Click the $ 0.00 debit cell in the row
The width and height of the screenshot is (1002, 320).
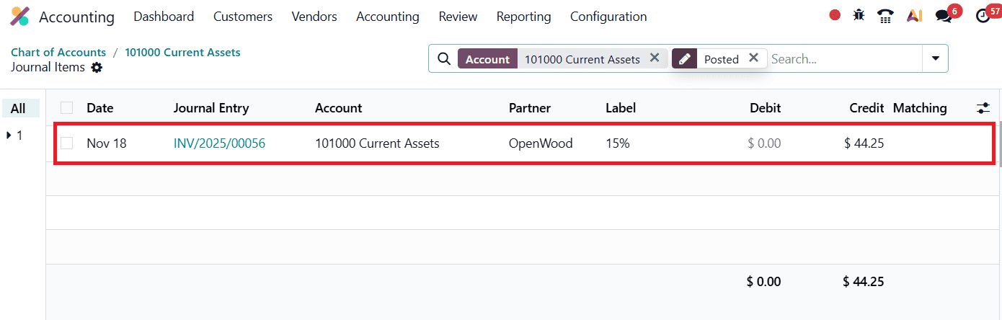764,143
